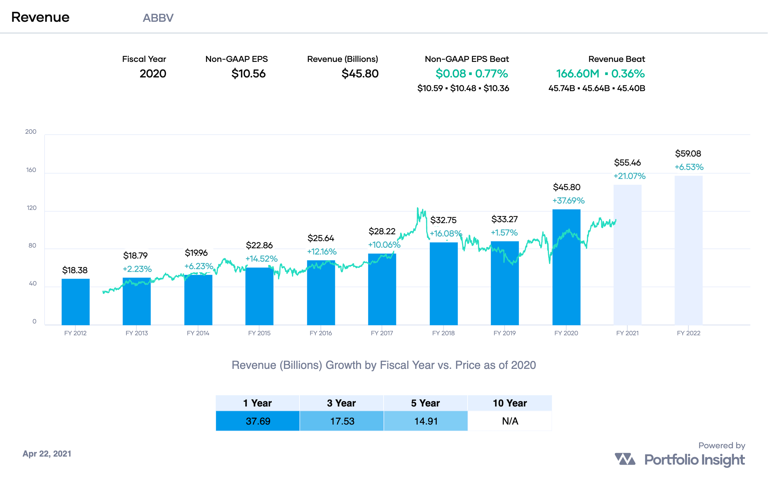Click the 1 Year column header
The image size is (768, 497).
click(257, 403)
